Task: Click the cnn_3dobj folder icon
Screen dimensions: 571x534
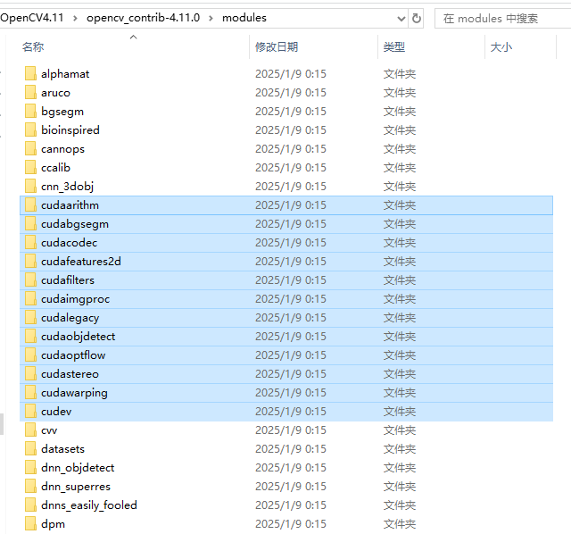Action: coord(30,187)
